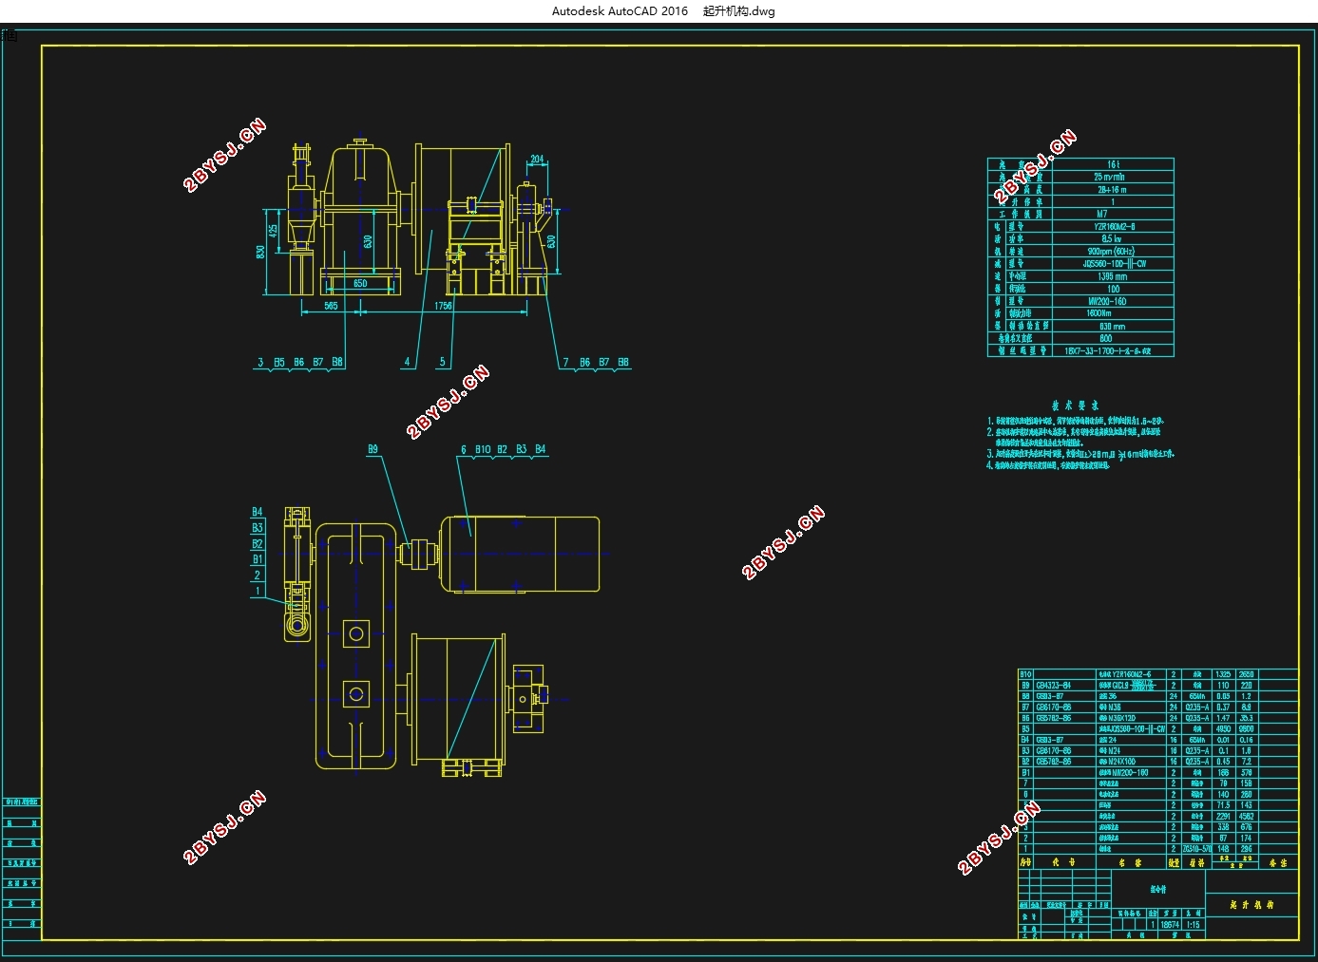Select ZG310-570 material in parts list
Screen dimensions: 1318x962
[x=1196, y=849]
